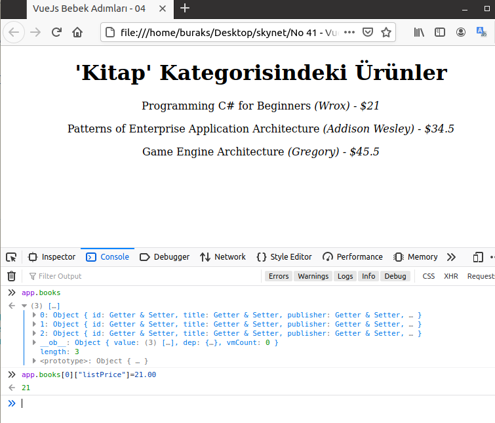Expand the __ob__ Object entry
Screen dimensions: 495x423
(x=34, y=342)
